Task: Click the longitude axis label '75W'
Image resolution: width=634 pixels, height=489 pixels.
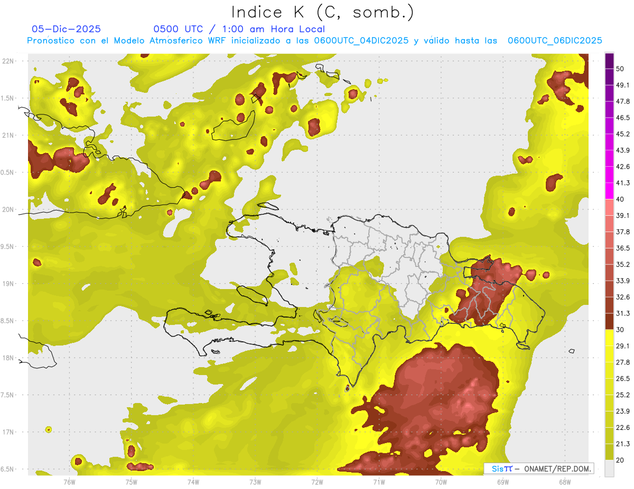Action: click(x=132, y=482)
